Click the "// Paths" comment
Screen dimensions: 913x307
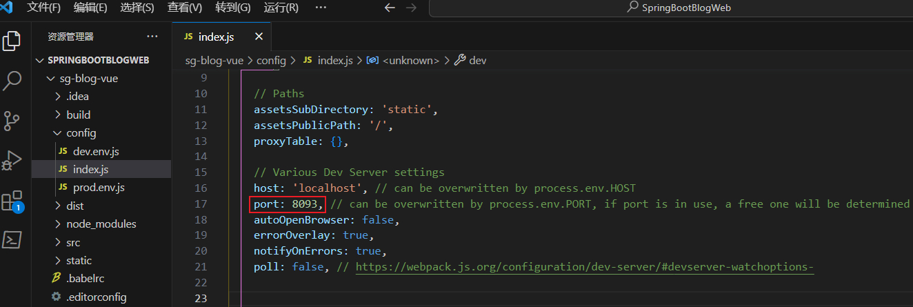point(279,94)
